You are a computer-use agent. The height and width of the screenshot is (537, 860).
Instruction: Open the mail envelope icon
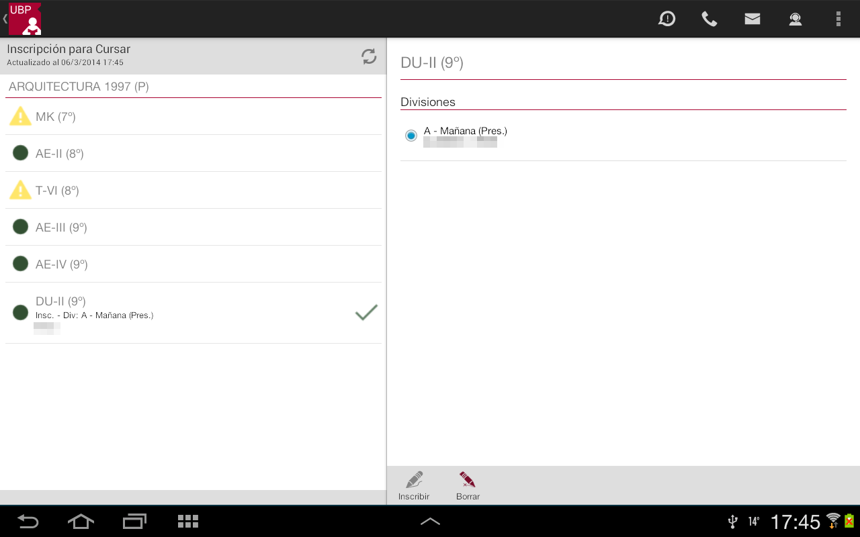tap(752, 19)
